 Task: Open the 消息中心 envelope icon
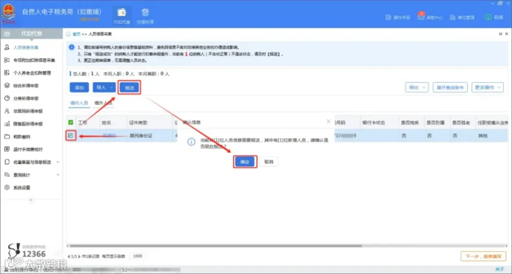coord(421,16)
